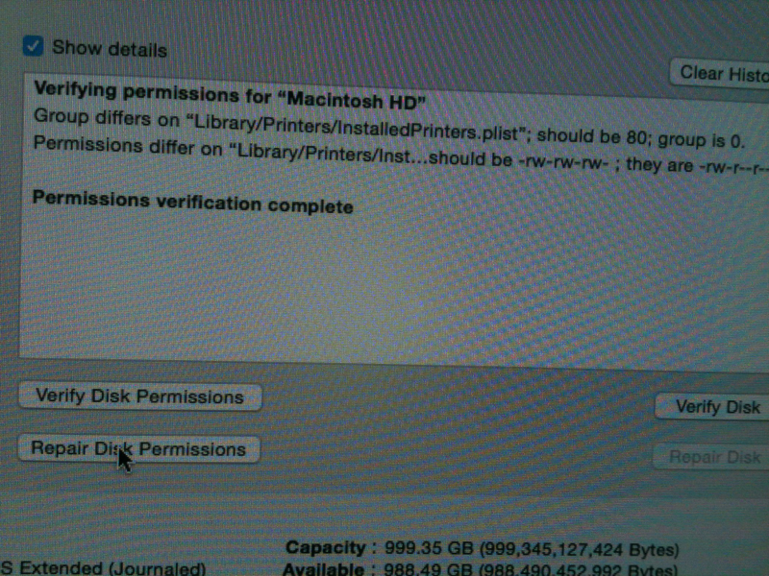This screenshot has width=769, height=576.
Task: Select the "Verifying permissions for Macintosh HD" line
Action: [x=230, y=95]
